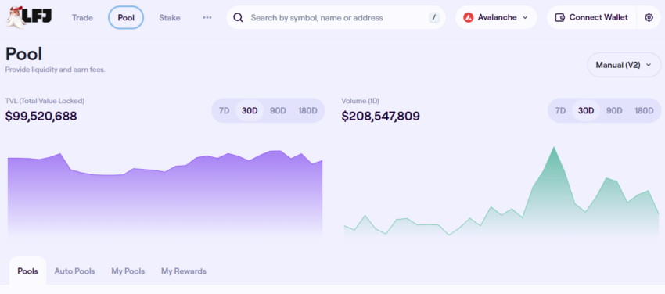
Task: Open the My Rewards tab
Action: [184, 271]
